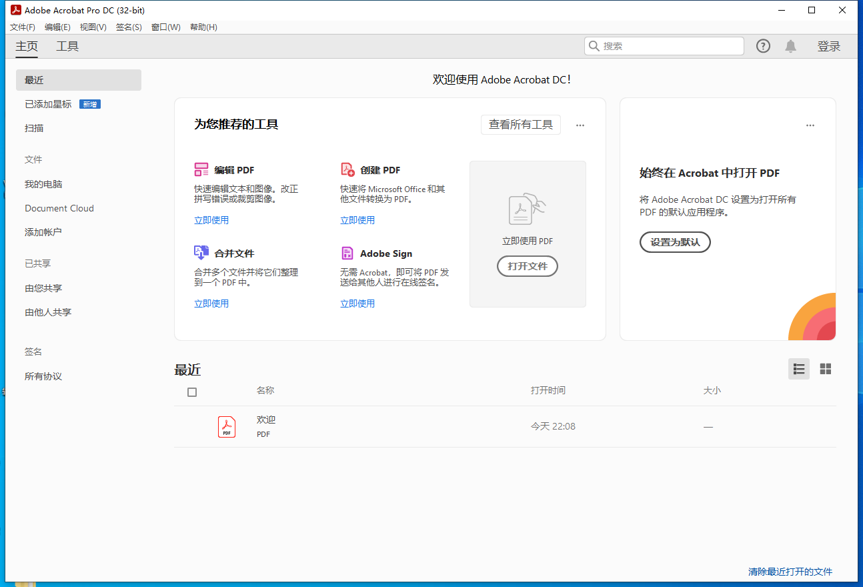Click the search magnifier icon
Screen dimensions: 863x587
tap(594, 46)
